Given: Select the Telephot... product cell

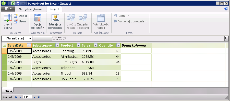Looking at the screenshot, I should tap(70, 68).
